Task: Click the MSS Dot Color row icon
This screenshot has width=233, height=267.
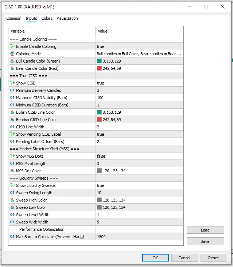Action: (12, 170)
